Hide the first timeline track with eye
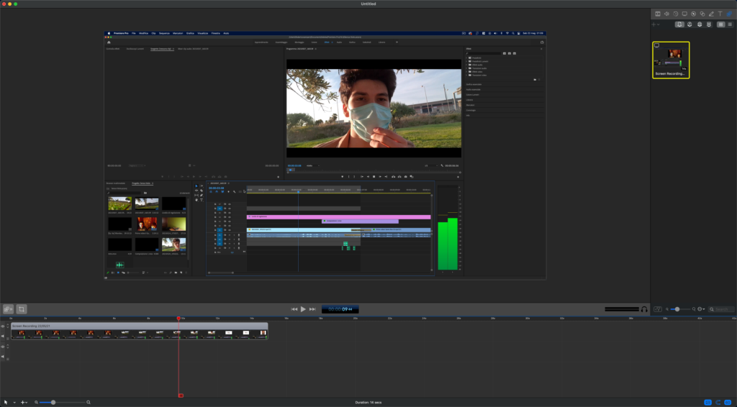The width and height of the screenshot is (737, 407). click(3, 326)
